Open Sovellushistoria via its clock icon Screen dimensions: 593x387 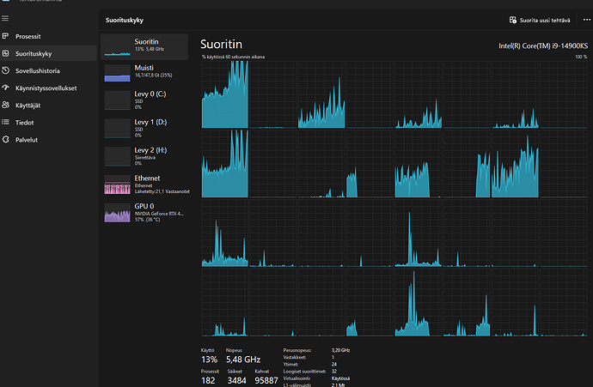(7, 71)
